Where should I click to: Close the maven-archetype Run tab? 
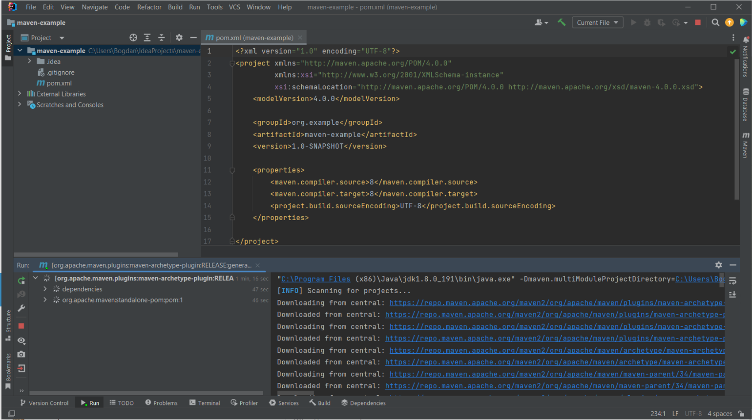click(x=257, y=265)
